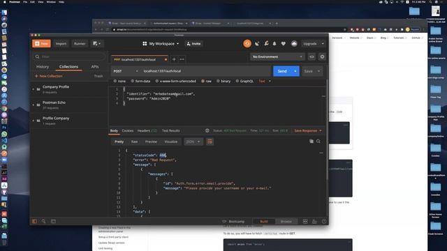Select the raw body type radio

coord(203,81)
